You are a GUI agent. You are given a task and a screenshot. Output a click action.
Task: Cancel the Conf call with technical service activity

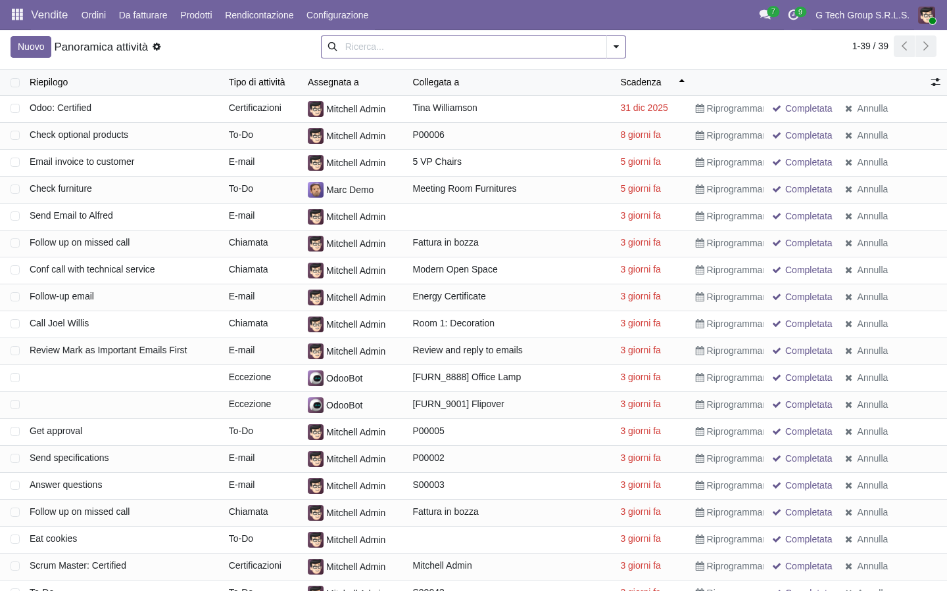click(866, 270)
